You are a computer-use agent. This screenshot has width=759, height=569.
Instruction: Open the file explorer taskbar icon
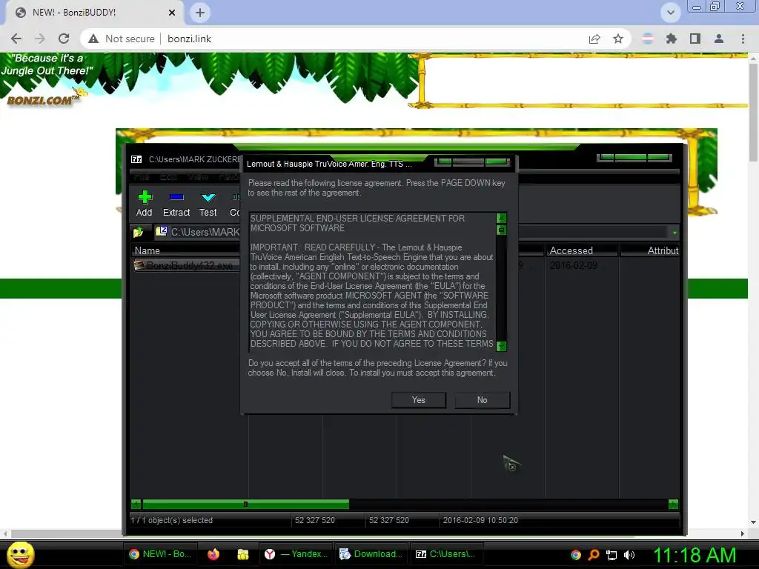243,554
